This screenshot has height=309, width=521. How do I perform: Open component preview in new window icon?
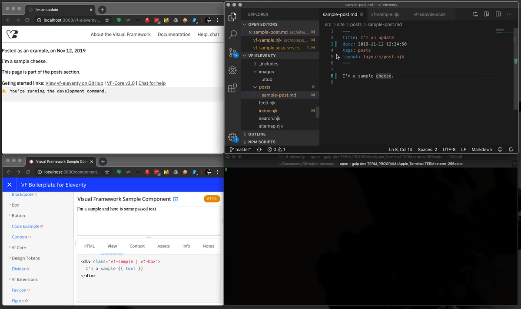tap(176, 199)
